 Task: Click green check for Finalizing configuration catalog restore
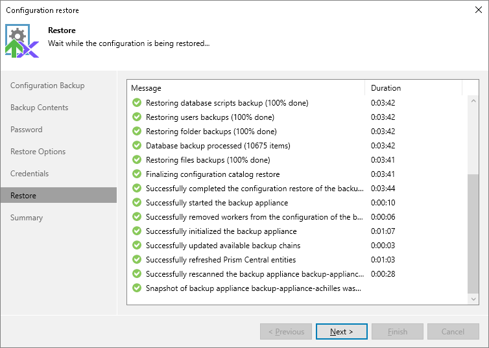pyautogui.click(x=137, y=174)
